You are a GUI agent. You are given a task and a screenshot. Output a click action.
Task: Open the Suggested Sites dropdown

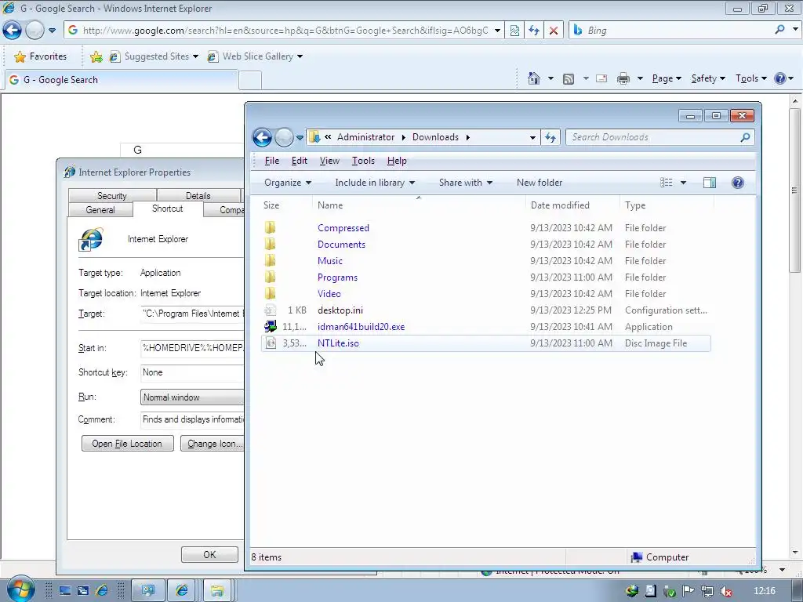(195, 56)
